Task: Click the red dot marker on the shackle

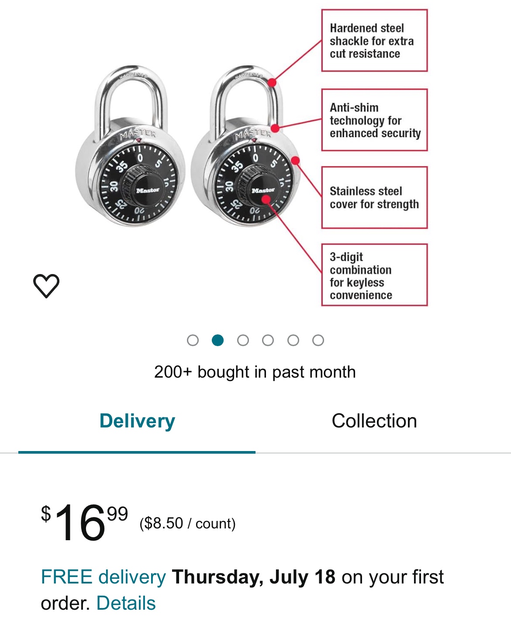Action: click(272, 82)
